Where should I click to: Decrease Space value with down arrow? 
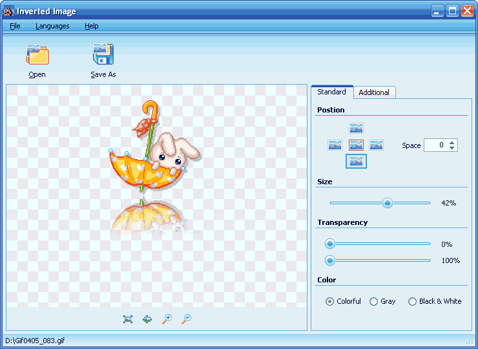(x=452, y=147)
